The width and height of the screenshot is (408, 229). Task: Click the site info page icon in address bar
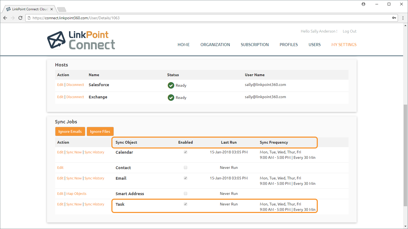pos(29,18)
